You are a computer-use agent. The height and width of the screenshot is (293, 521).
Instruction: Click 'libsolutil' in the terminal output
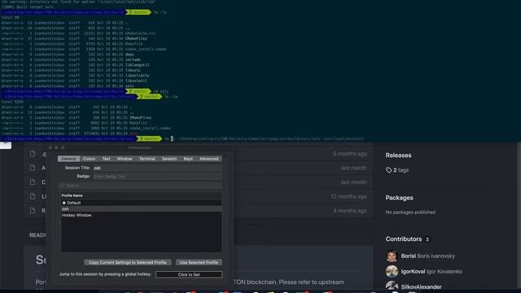pos(136,81)
